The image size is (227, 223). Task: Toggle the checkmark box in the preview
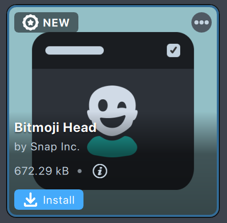pos(174,50)
